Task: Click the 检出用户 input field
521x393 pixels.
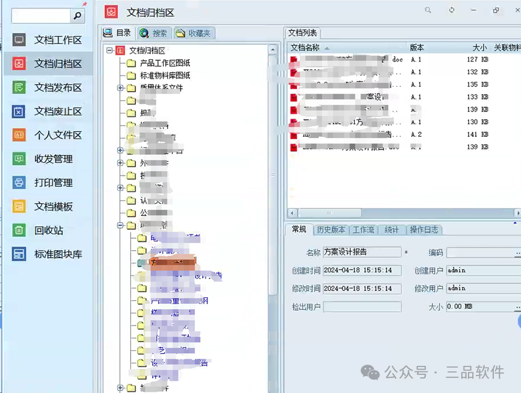Action: coord(362,306)
